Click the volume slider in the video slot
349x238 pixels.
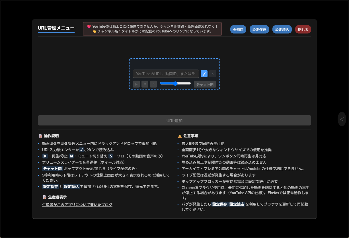point(175,83)
